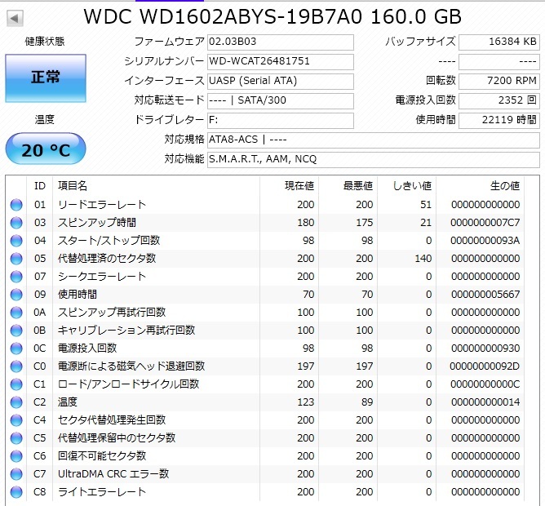This screenshot has height=506, width=545.
Task: Select the ロード/アンロードサイクル回数 row name
Action: coord(128,384)
